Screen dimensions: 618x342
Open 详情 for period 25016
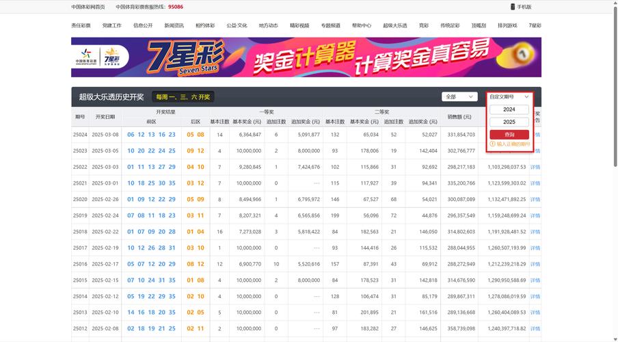pos(535,264)
